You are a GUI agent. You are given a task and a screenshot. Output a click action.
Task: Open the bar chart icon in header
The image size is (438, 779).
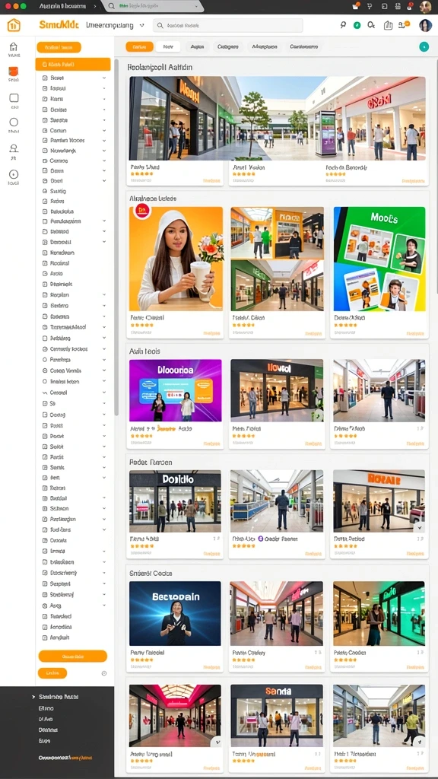[x=389, y=25]
